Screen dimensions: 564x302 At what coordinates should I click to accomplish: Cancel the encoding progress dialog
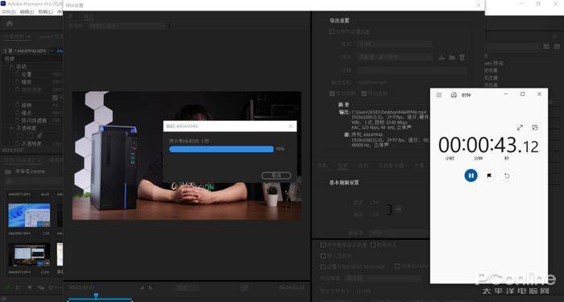click(276, 176)
